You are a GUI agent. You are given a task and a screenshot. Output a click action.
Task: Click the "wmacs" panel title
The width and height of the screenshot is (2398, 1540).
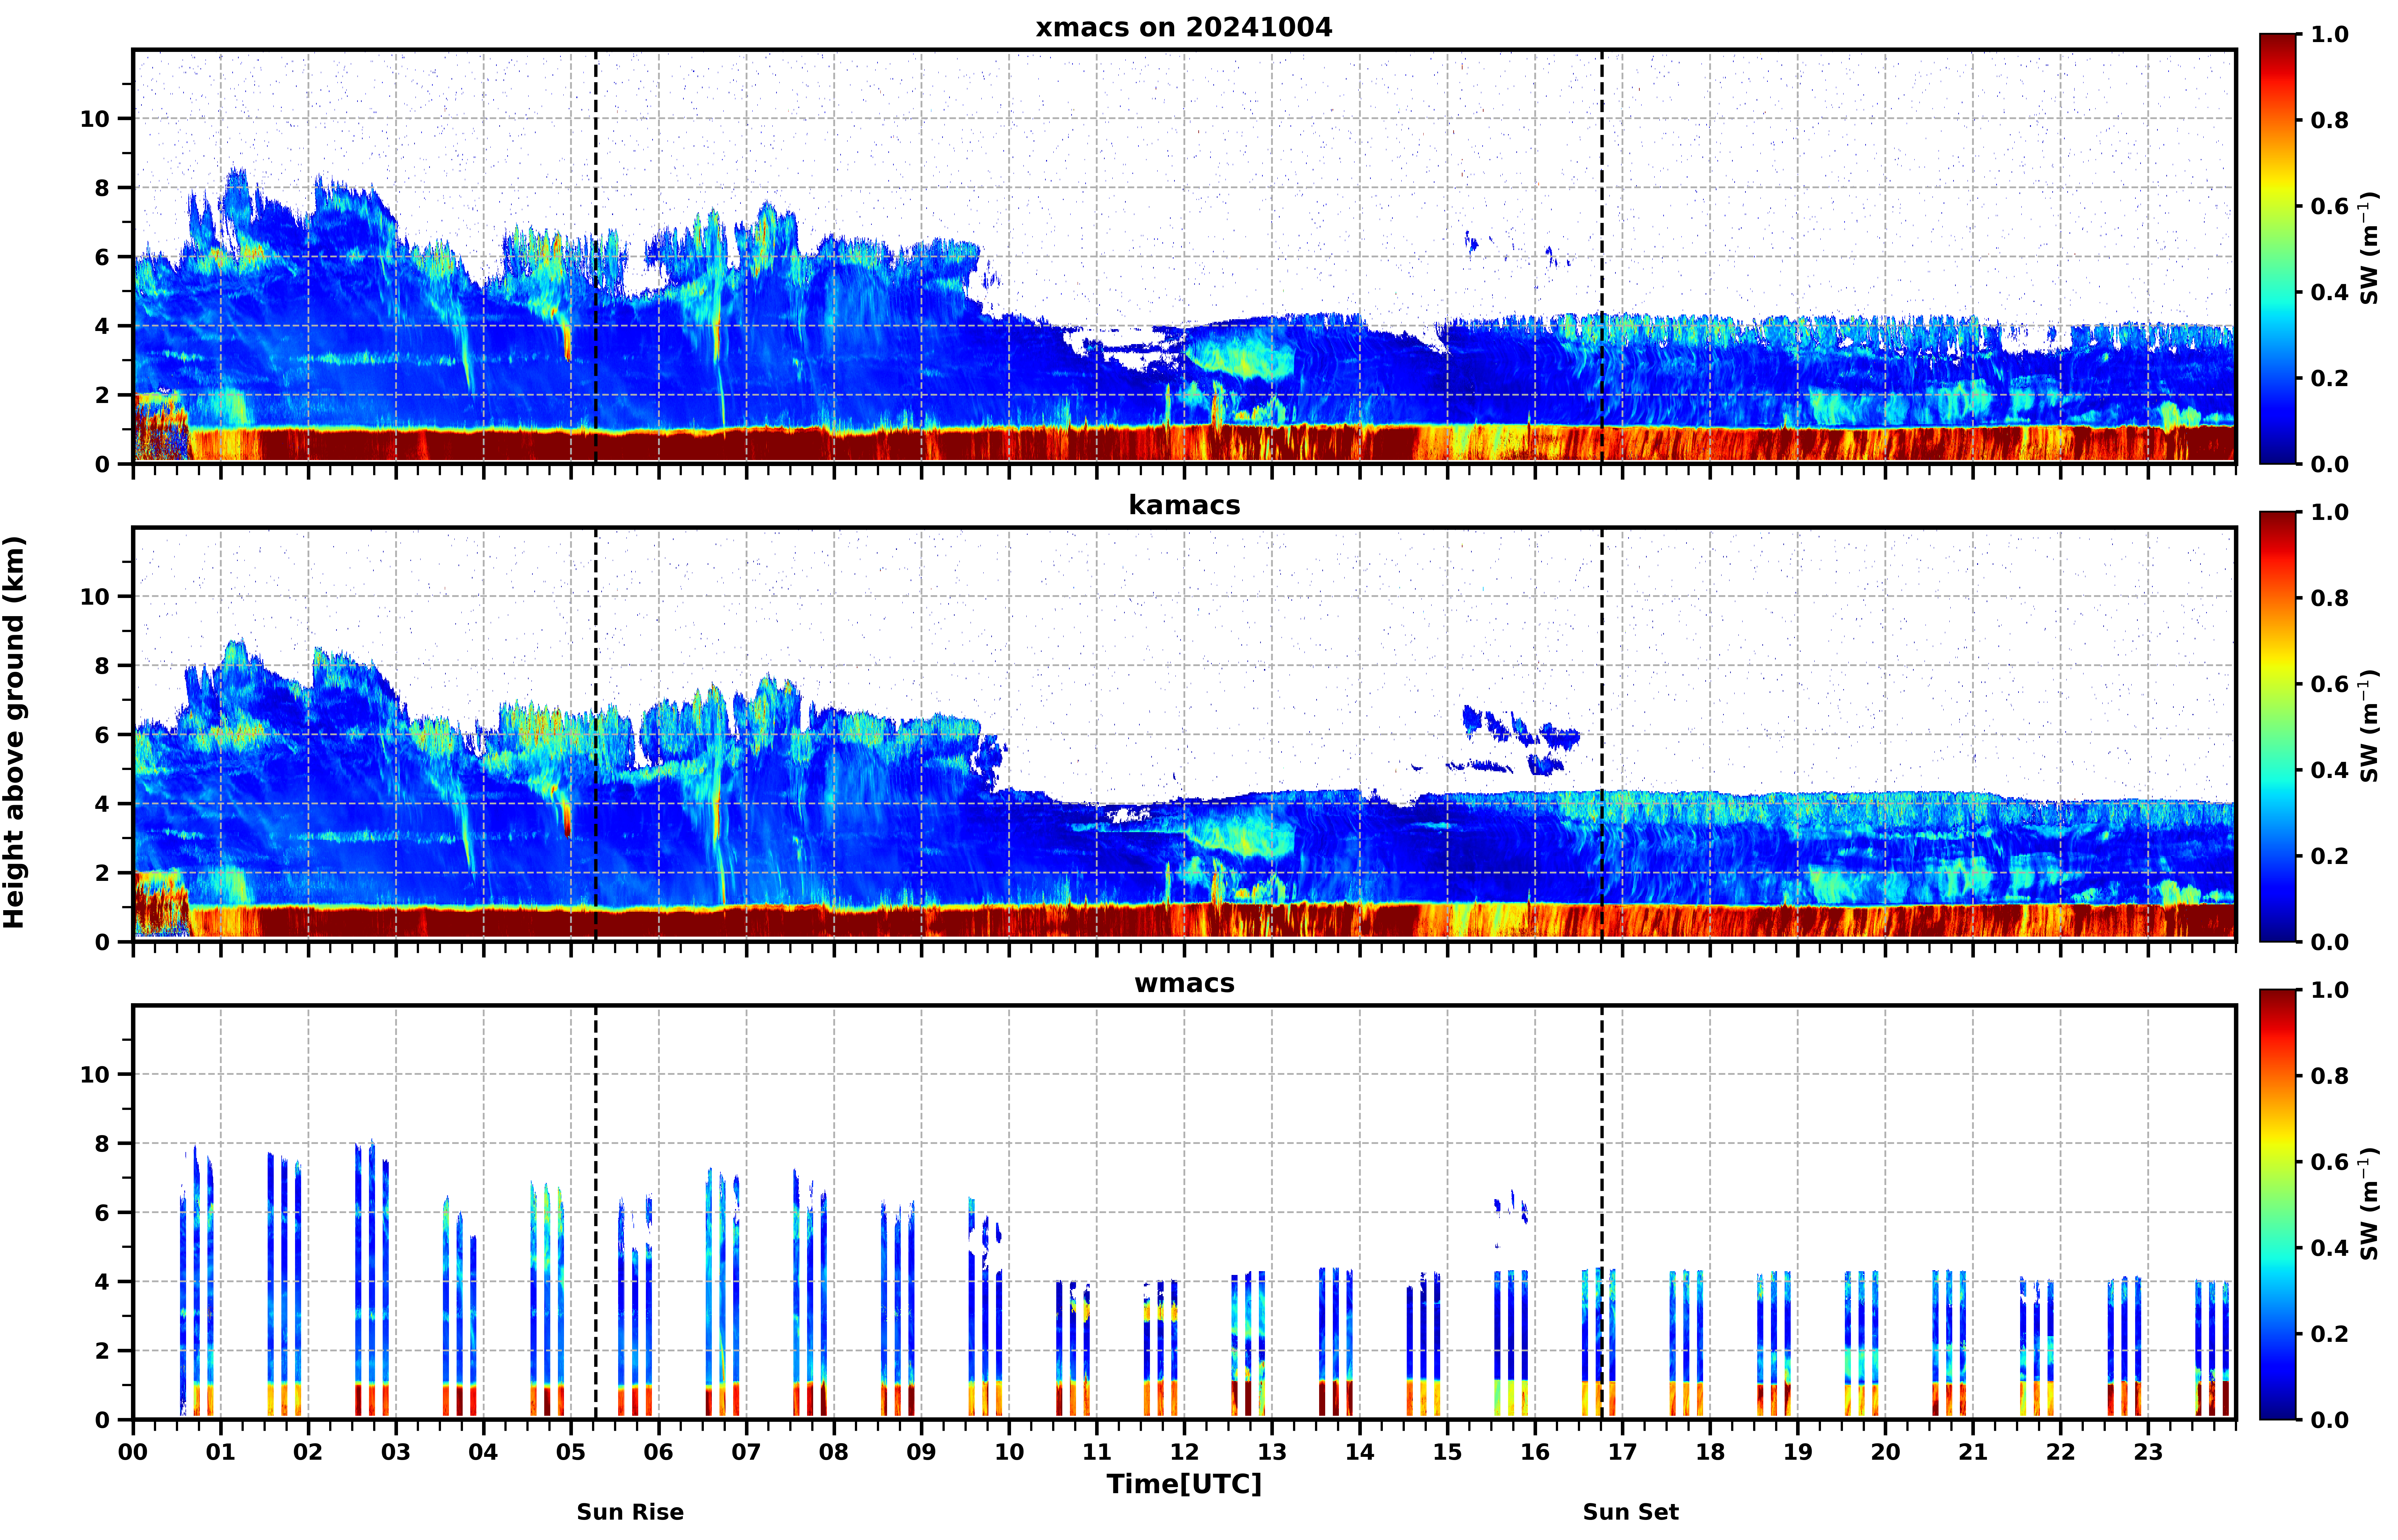pyautogui.click(x=1184, y=983)
